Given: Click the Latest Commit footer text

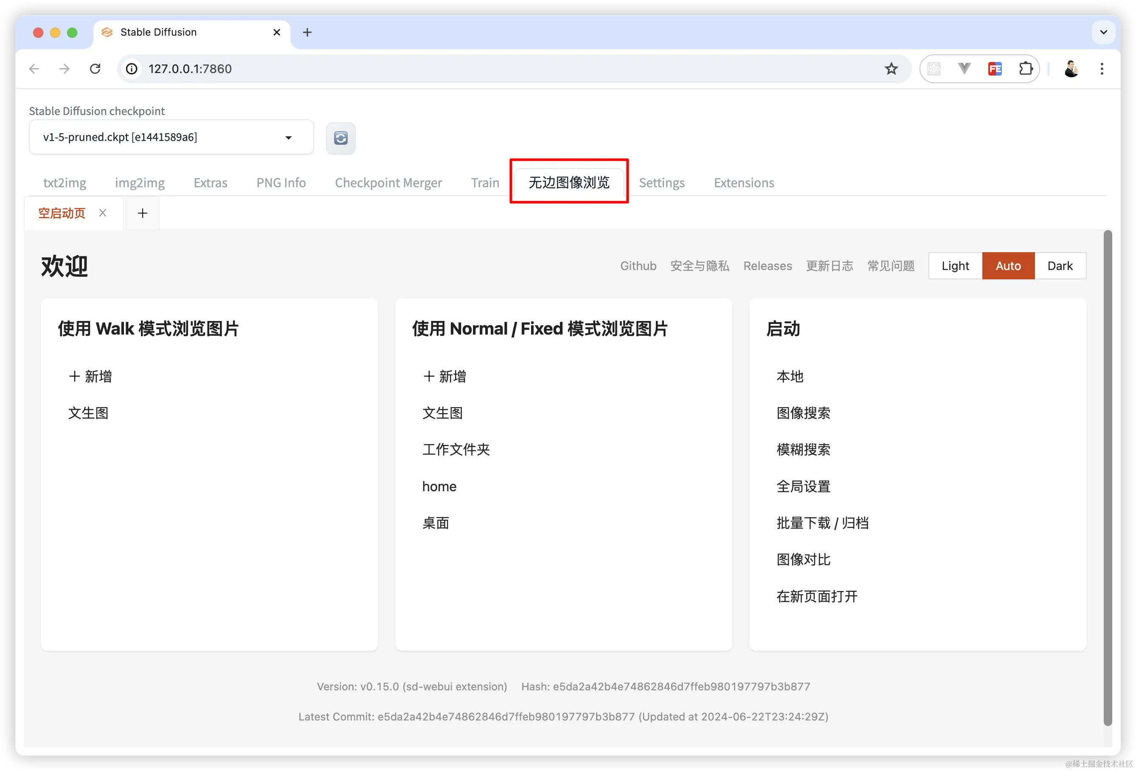Looking at the screenshot, I should (x=563, y=717).
